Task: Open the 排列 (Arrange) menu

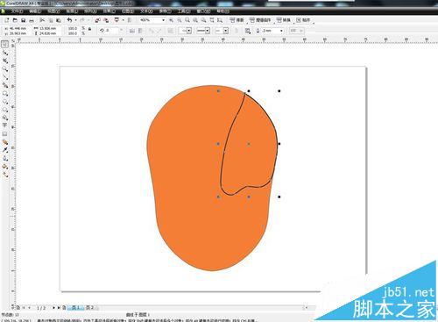Action: 90,11
